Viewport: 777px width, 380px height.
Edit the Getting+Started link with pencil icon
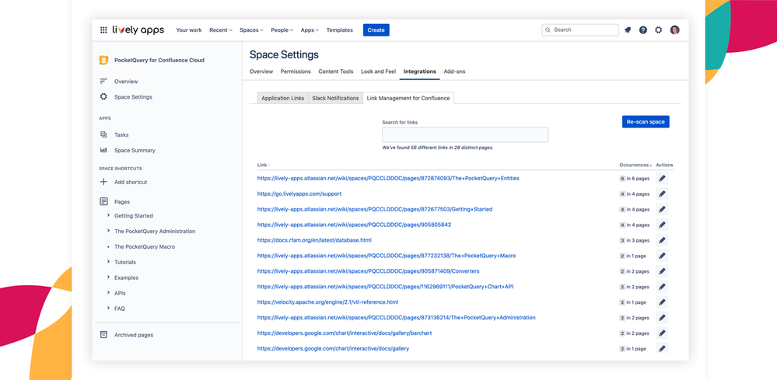(x=662, y=209)
